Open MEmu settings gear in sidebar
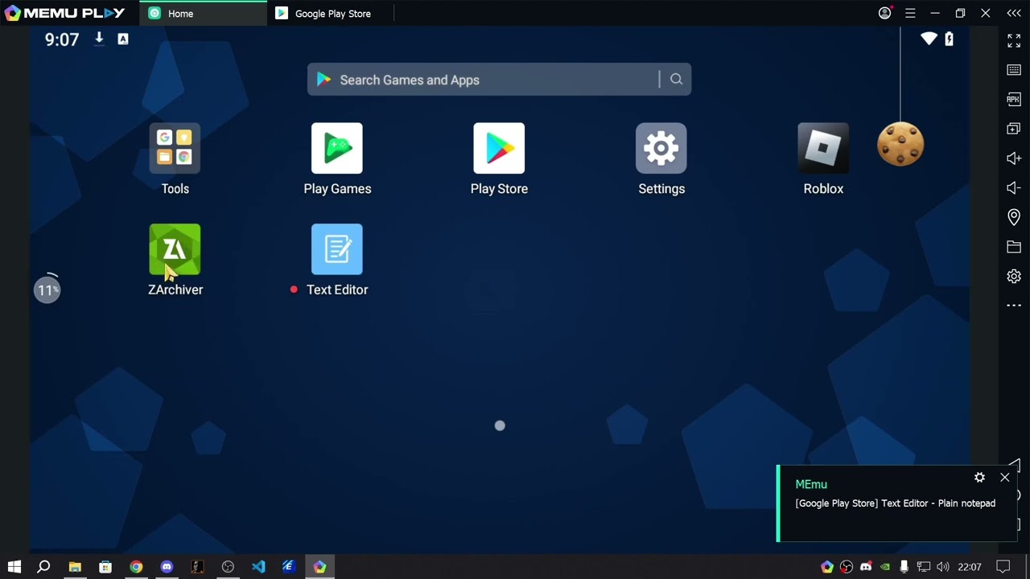 point(1014,276)
